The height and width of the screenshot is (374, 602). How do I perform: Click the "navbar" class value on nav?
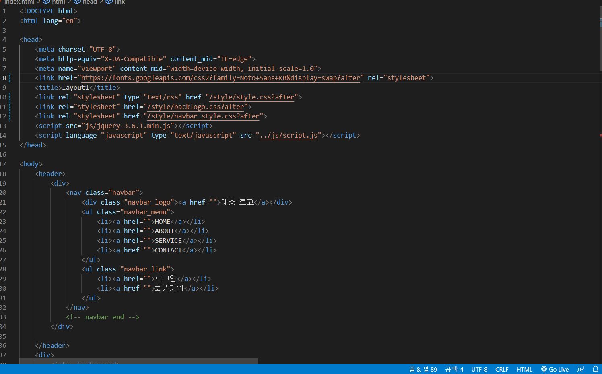[x=124, y=192]
